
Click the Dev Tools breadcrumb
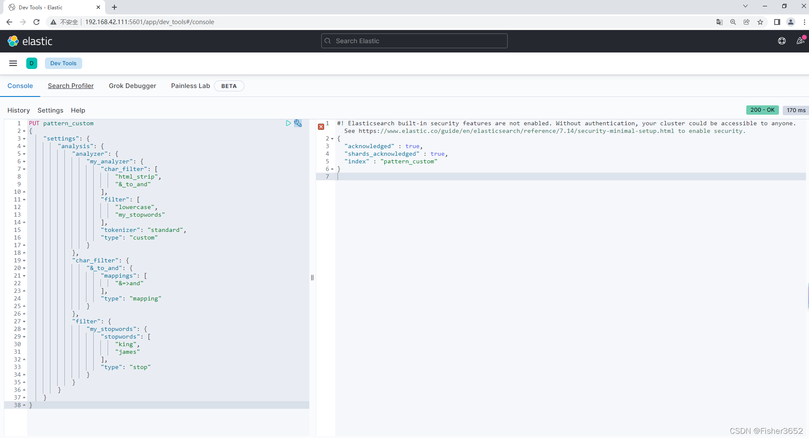(64, 63)
